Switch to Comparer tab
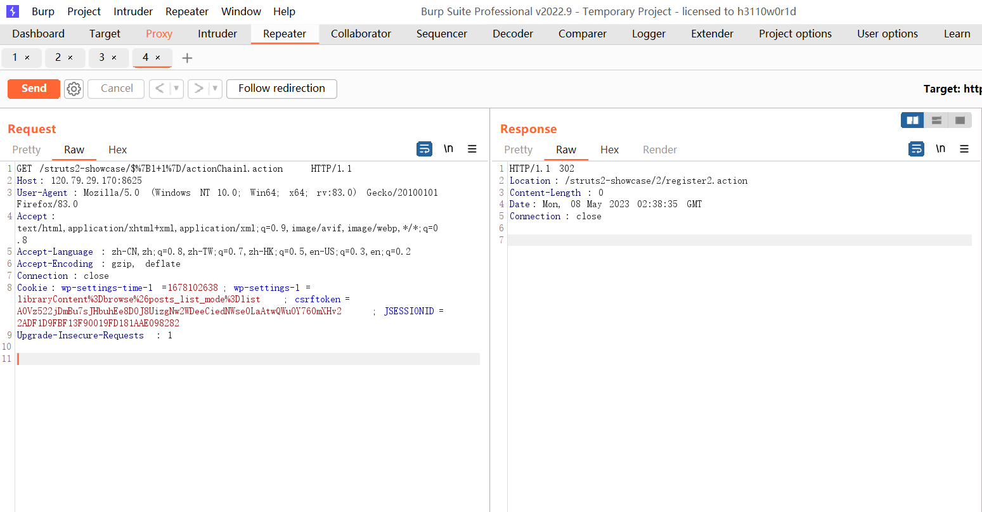 (x=583, y=34)
